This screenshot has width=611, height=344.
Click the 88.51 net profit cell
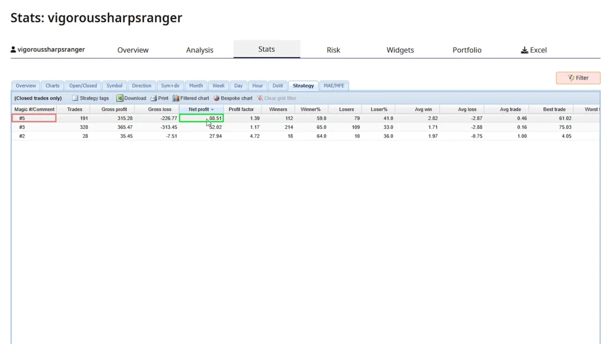201,118
